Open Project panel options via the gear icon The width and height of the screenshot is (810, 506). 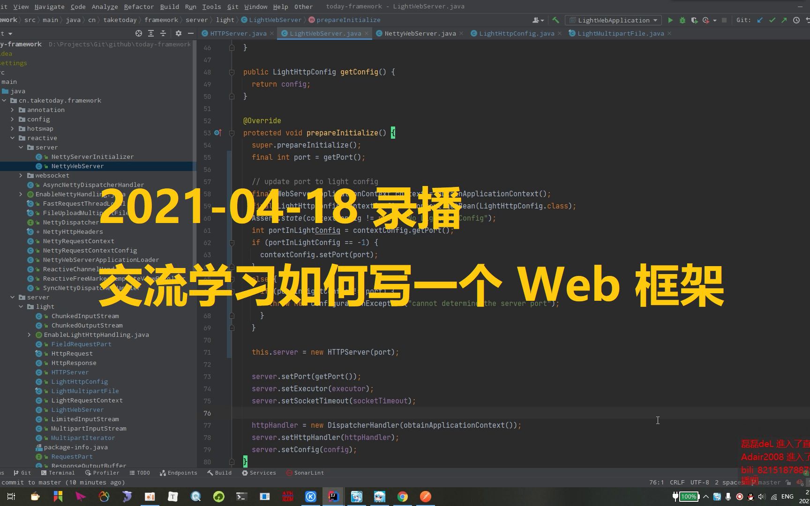coord(178,33)
